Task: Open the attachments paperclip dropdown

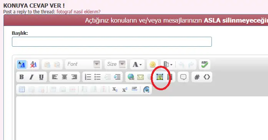Action: tap(168, 65)
